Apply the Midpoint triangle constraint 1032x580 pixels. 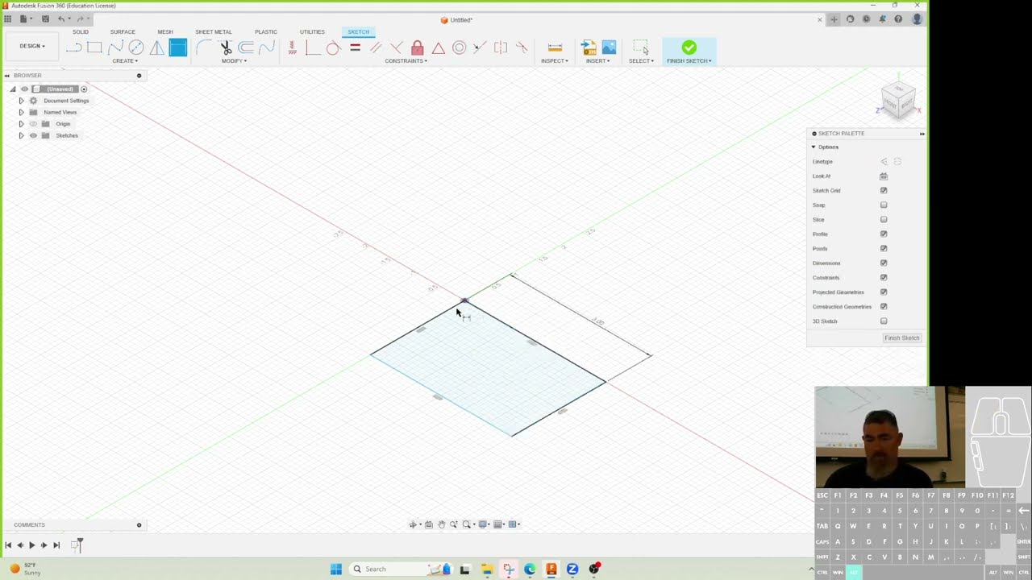439,48
